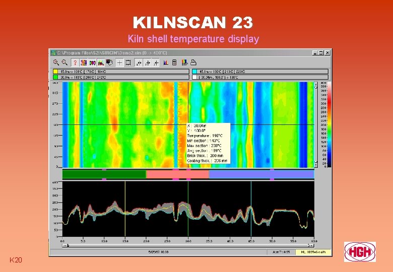Click the application icon in title bar
393x272 pixels.
coord(53,53)
